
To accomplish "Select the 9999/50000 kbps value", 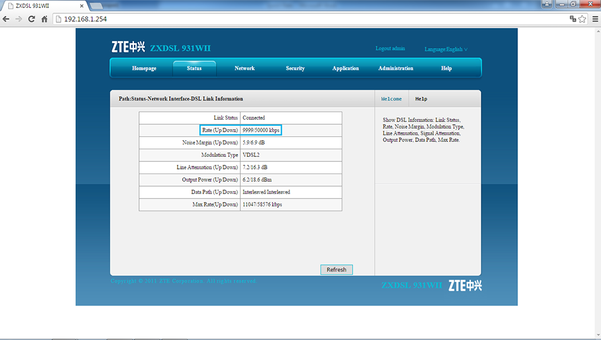I will (x=261, y=131).
